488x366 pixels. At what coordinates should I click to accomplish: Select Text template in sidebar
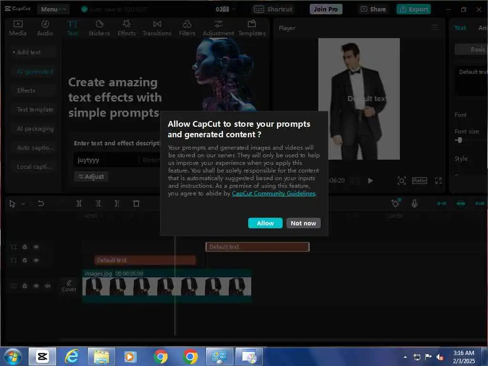pyautogui.click(x=35, y=110)
